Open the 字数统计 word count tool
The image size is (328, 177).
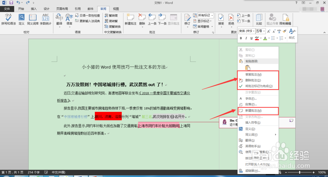pyautogui.click(x=46, y=19)
